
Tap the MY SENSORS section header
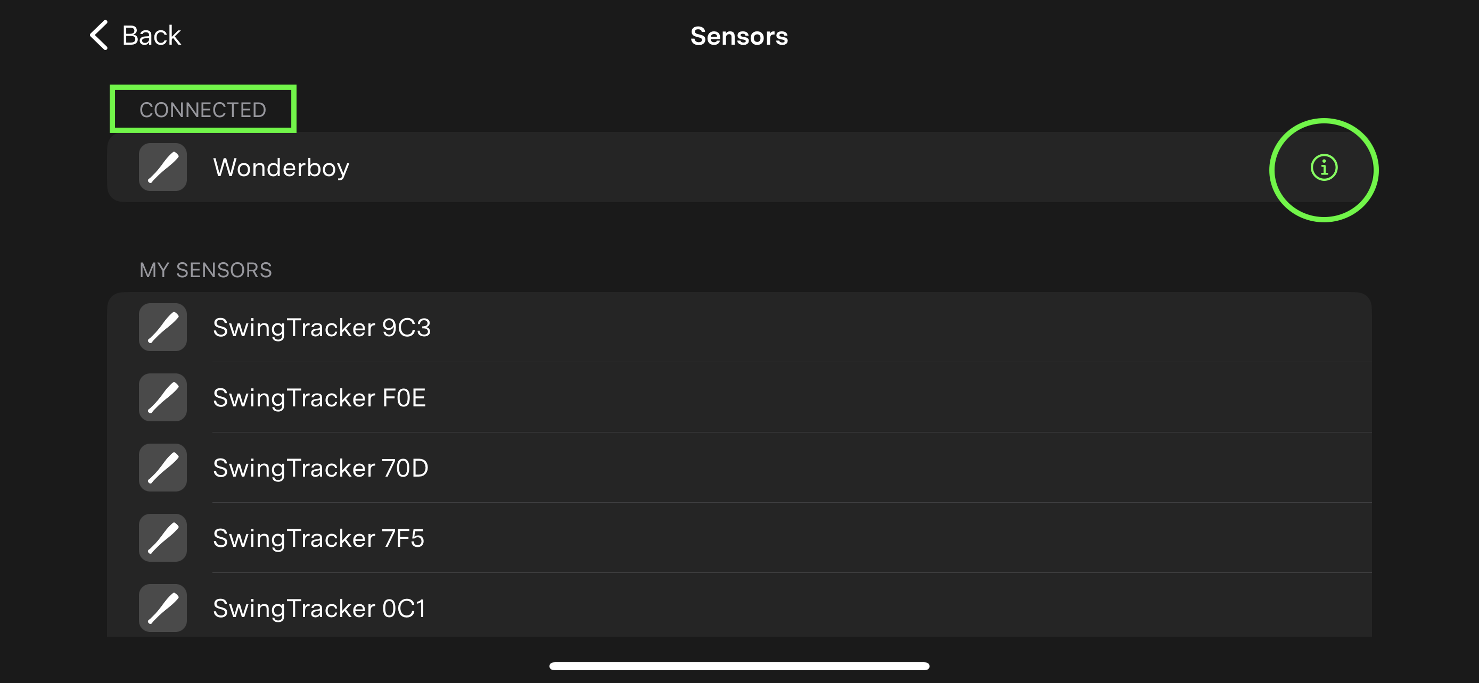pos(206,270)
